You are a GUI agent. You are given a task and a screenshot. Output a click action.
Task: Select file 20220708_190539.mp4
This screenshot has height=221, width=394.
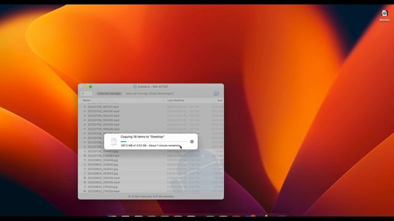(103, 125)
